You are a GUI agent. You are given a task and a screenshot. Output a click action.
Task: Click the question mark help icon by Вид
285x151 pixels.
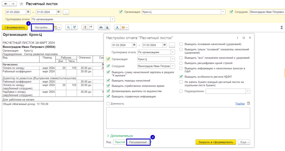(x=151, y=142)
